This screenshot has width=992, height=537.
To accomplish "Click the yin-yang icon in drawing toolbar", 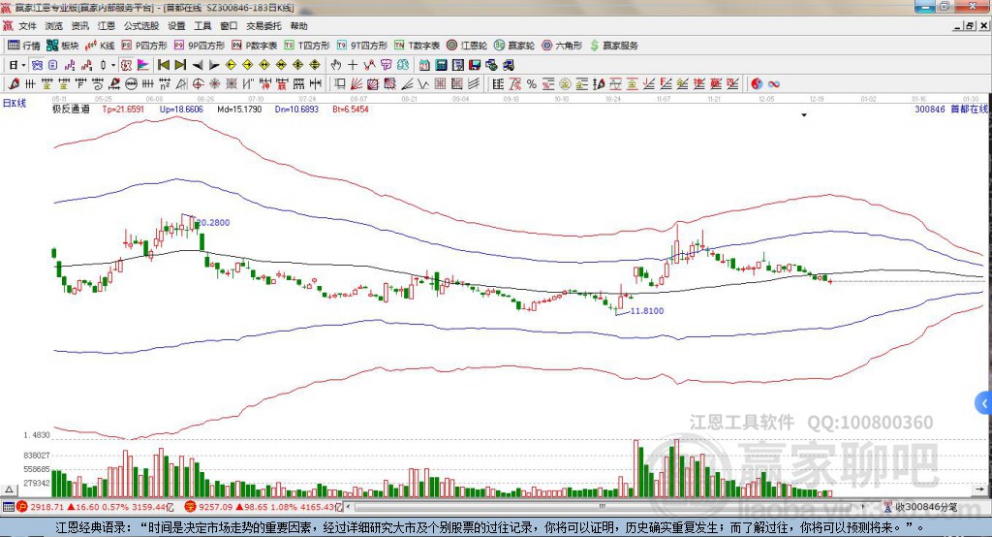I will click(x=757, y=84).
